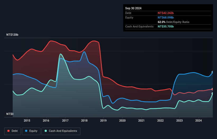The image size is (217, 139).
Task: Click the 2017 x-axis label
Action: click(65, 121)
